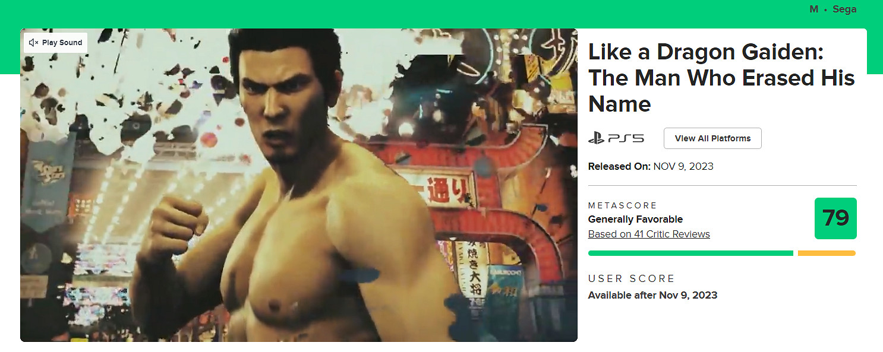Click the M rating label at the top
Image resolution: width=883 pixels, height=352 pixels.
click(813, 9)
